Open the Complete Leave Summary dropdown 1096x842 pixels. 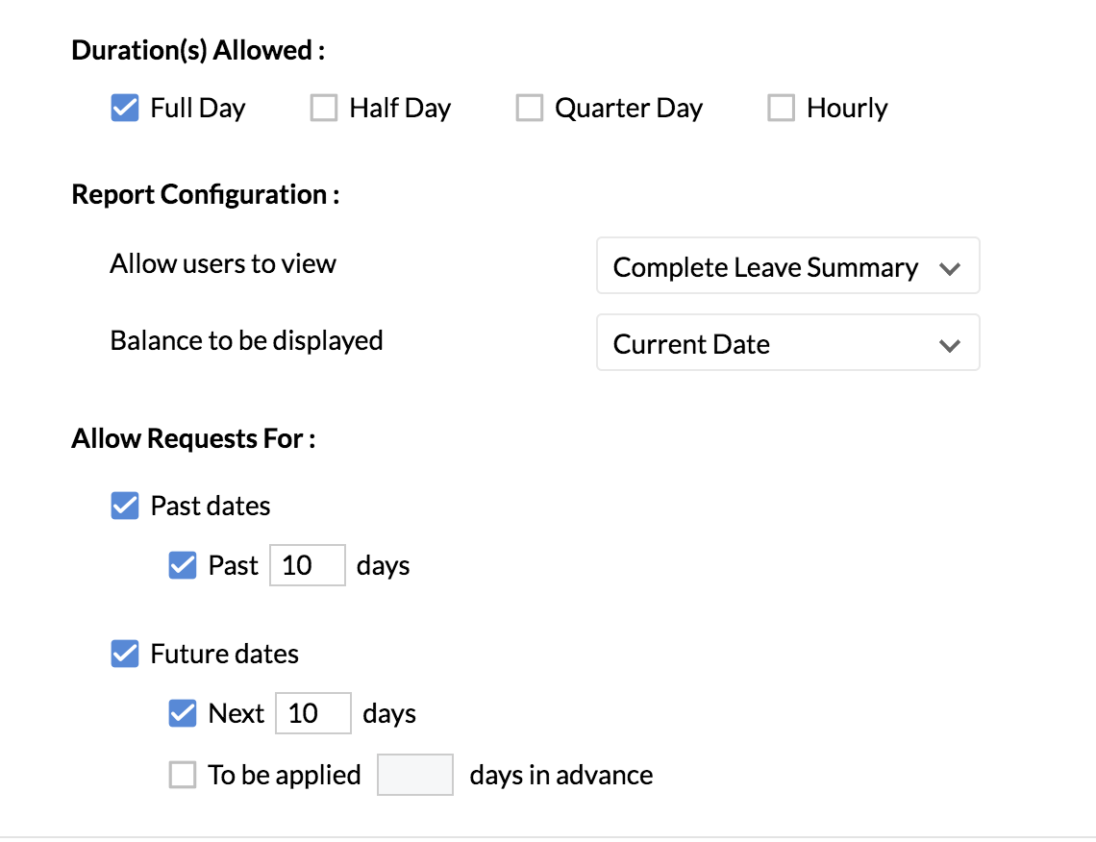787,266
